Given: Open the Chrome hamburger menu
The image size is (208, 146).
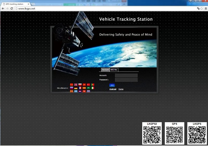Looking at the screenshot, I should point(206,9).
